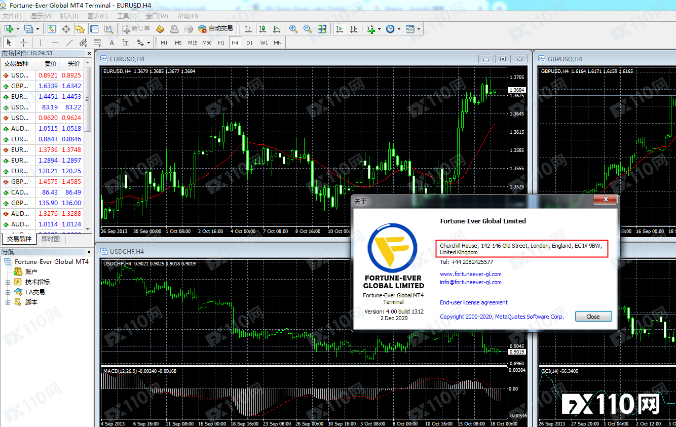This screenshot has width=676, height=427.
Task: Select the arrows drawing tool icon
Action: coord(140,43)
